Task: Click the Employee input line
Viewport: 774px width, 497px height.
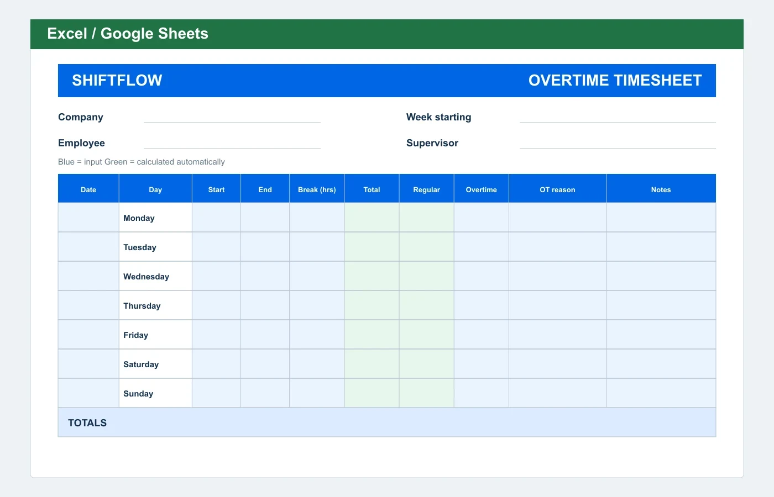Action: pyautogui.click(x=232, y=144)
